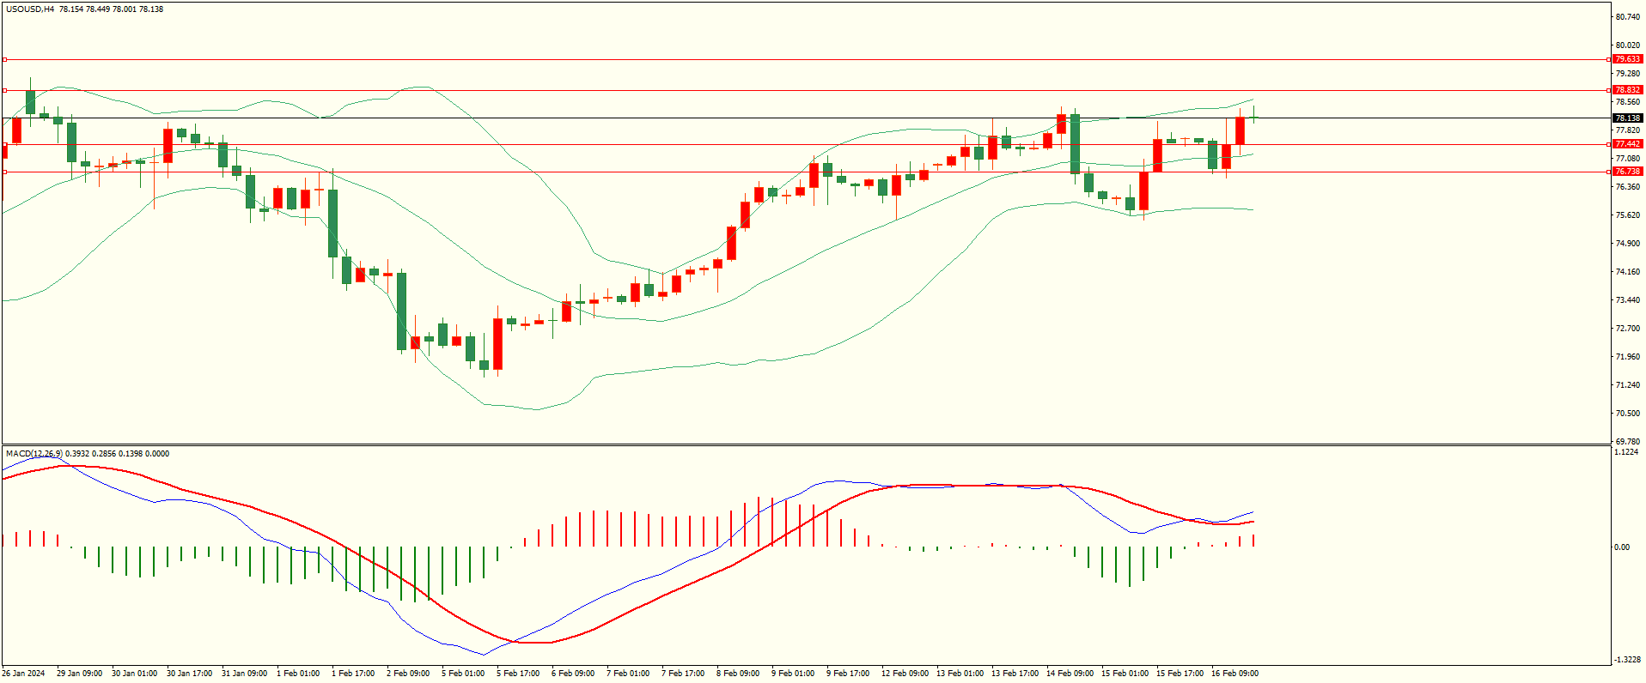
Task: Click left handle of 78.832 horizontal line
Action: [4, 90]
